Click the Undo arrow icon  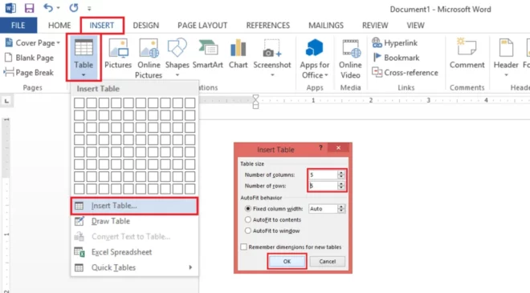tap(48, 8)
